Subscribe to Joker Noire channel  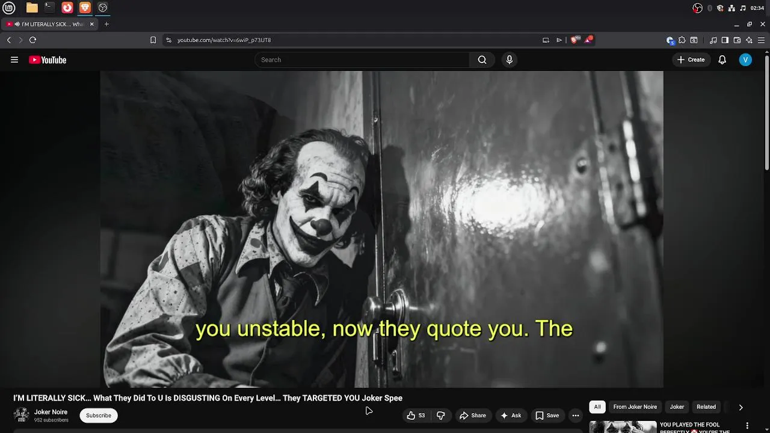point(99,416)
